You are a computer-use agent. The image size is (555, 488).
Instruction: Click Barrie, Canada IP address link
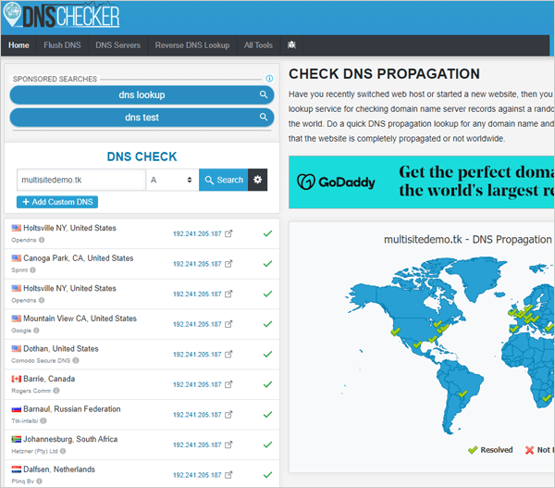click(197, 384)
